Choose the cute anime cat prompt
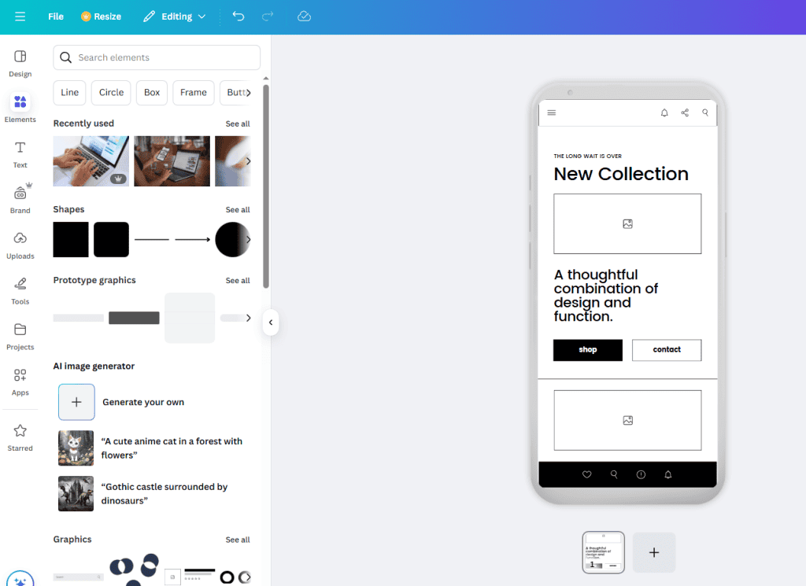The height and width of the screenshot is (586, 806). [x=152, y=448]
